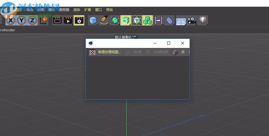Image resolution: width=269 pixels, height=136 pixels.
Task: Click the Cinema 4D logo in floating window
Action: 91,43
